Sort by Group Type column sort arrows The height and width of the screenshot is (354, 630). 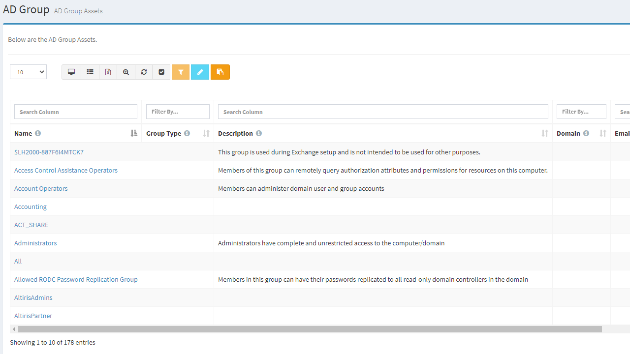(x=206, y=133)
